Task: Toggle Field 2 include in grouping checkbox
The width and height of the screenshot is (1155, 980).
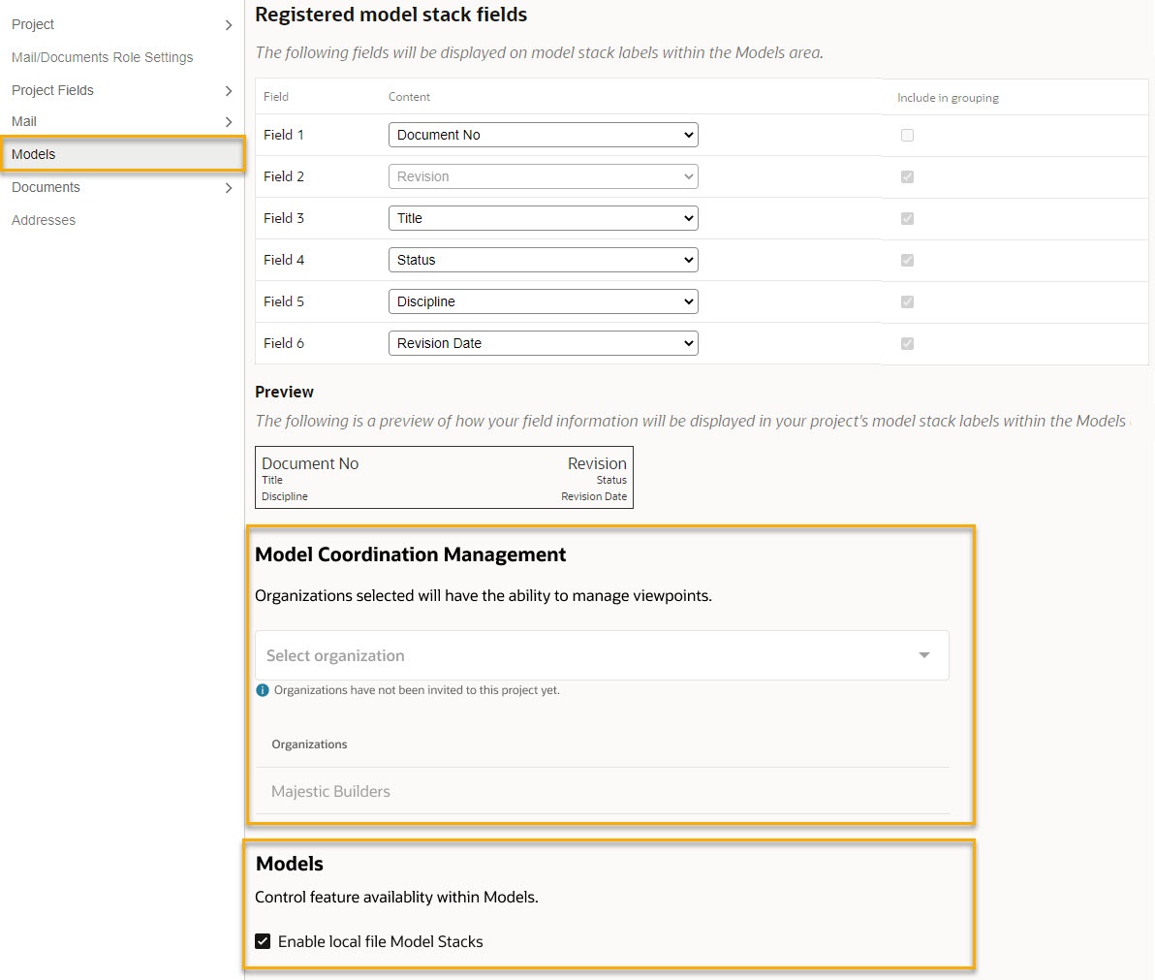Action: [907, 176]
